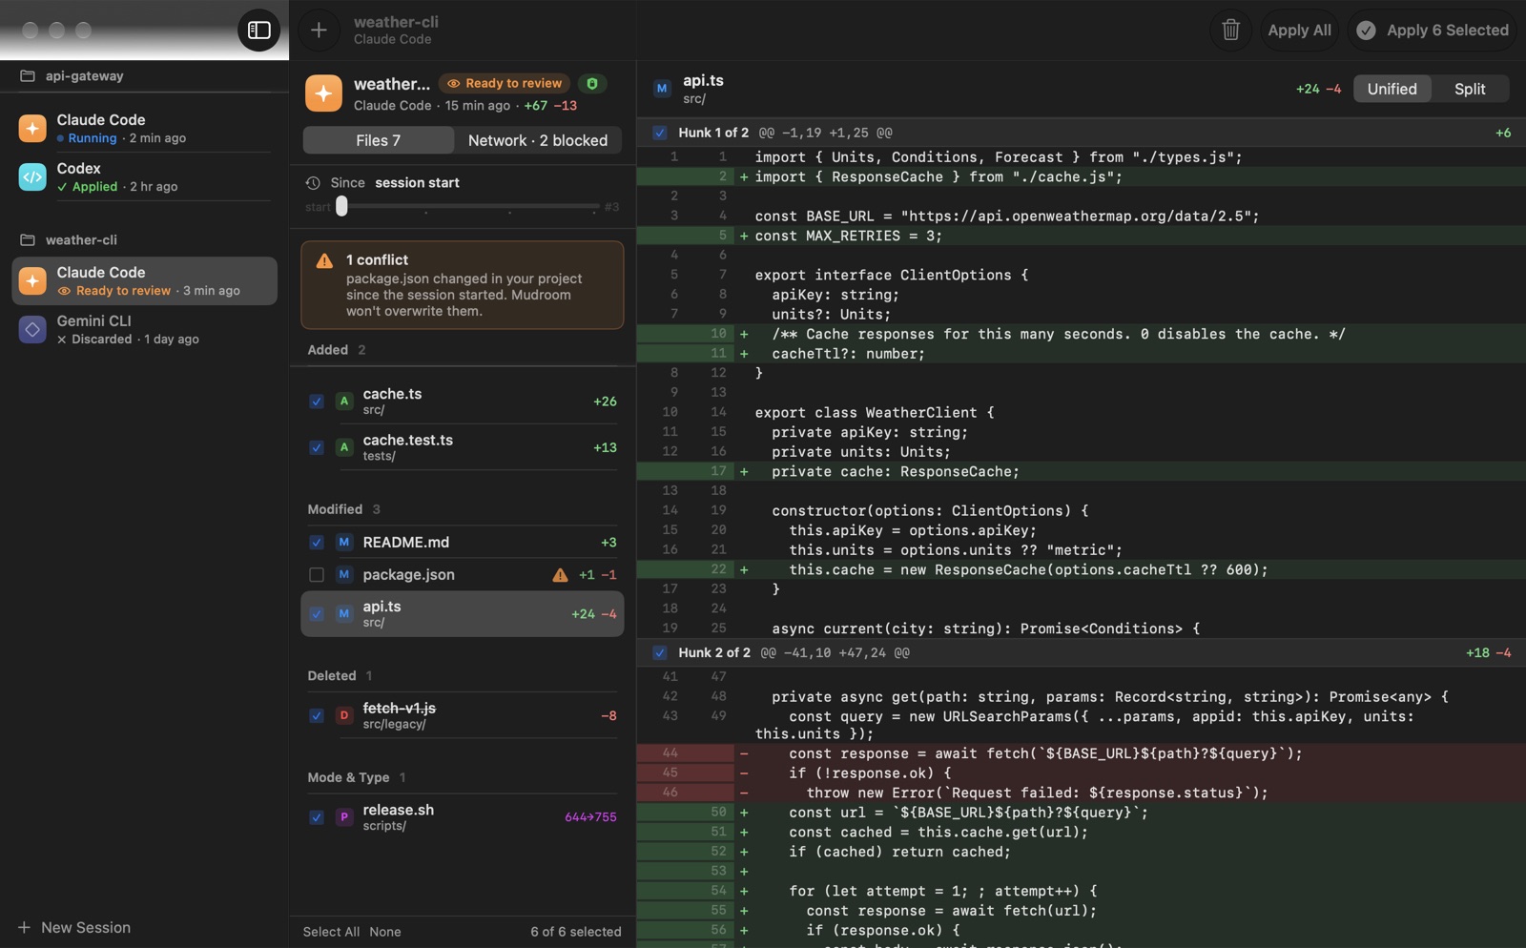The image size is (1526, 948).
Task: Click the large orange session icon in header
Action: click(x=323, y=93)
